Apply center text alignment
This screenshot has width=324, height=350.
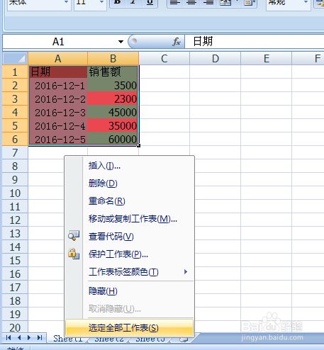(x=191, y=3)
